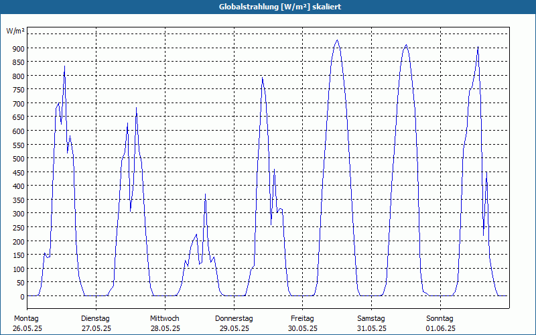Select the 300 y-axis value
Screen dimensions: 536x335
[x=19, y=214]
